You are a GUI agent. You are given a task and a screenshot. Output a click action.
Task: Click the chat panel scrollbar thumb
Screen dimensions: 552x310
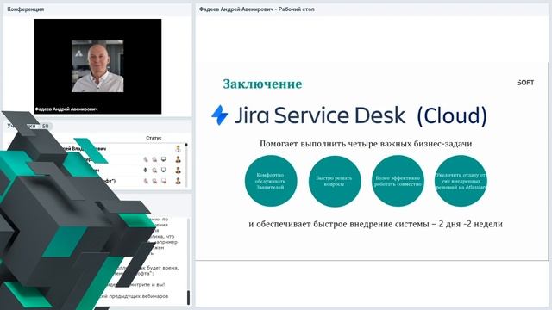188,297
